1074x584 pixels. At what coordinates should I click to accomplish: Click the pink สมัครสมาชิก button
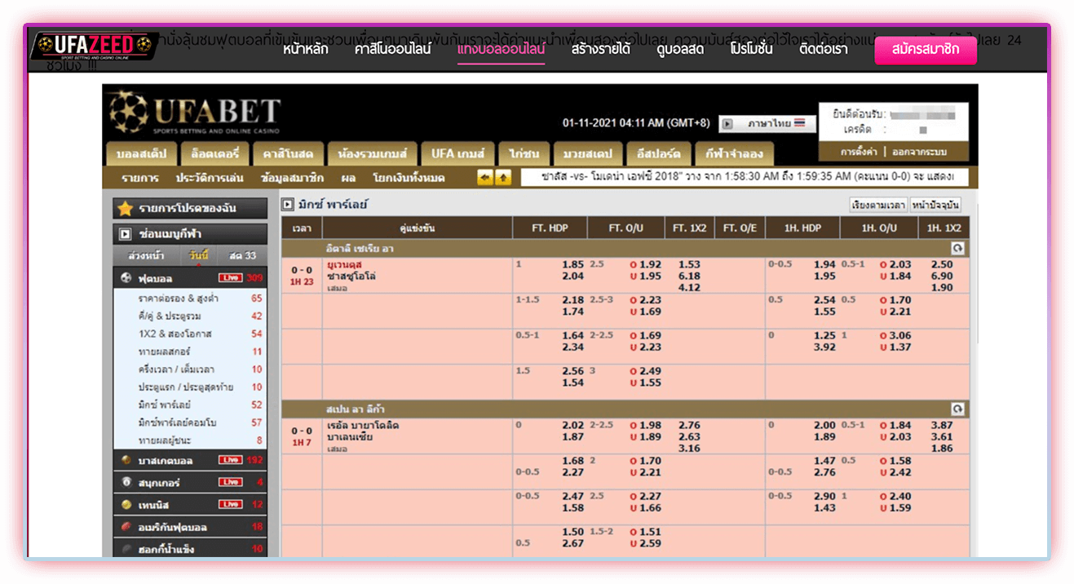click(925, 49)
